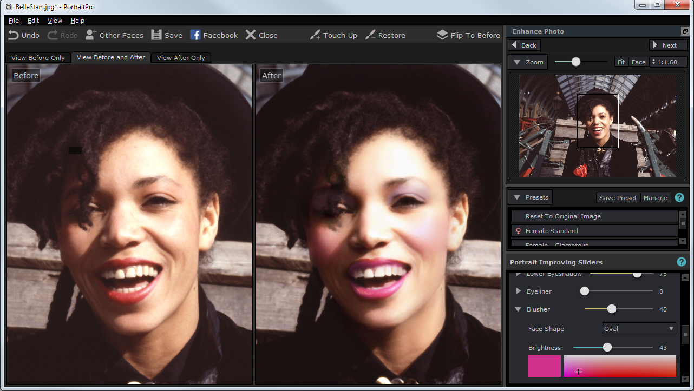The width and height of the screenshot is (694, 391).
Task: Close the current photo via toolbar
Action: pyautogui.click(x=261, y=35)
